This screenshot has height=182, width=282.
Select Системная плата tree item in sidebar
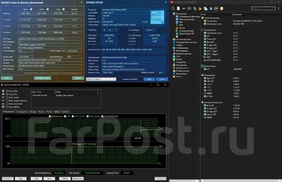[x=183, y=39]
